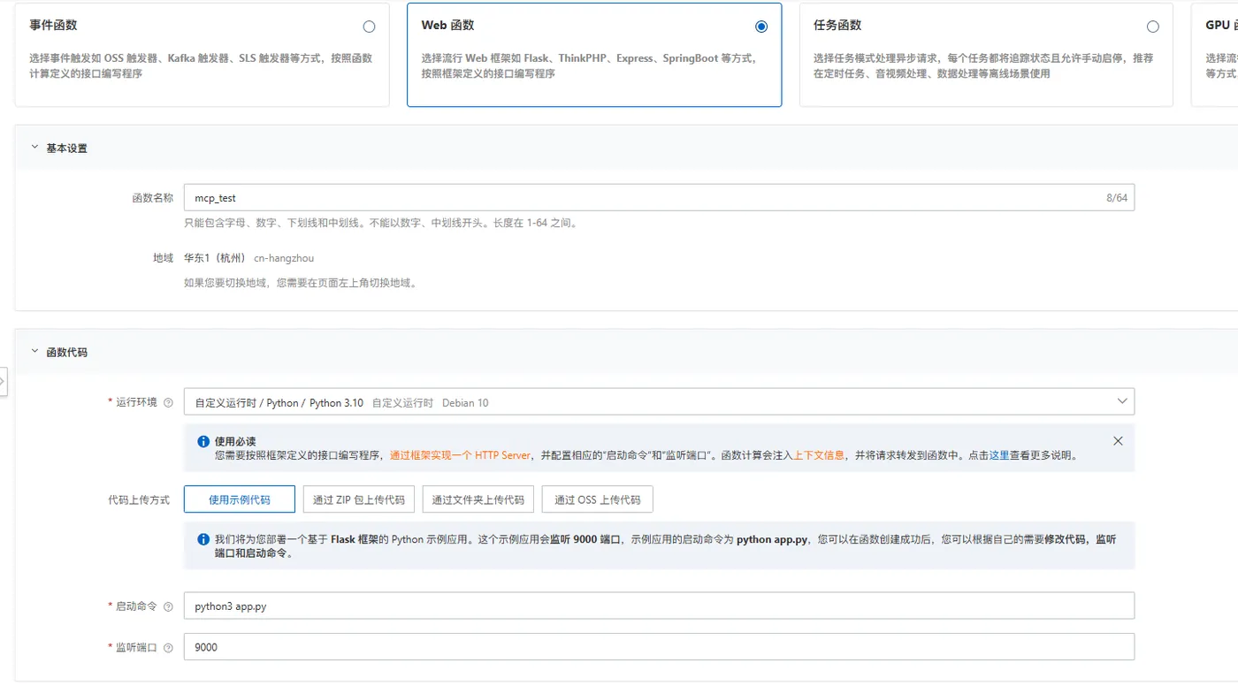
Task: Select the 任务函数 radio button
Action: (x=1152, y=27)
